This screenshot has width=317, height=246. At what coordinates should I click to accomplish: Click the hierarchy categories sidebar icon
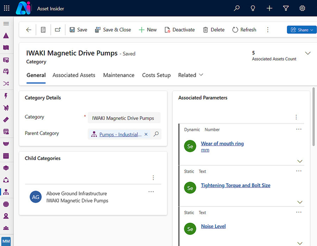[x=6, y=192]
